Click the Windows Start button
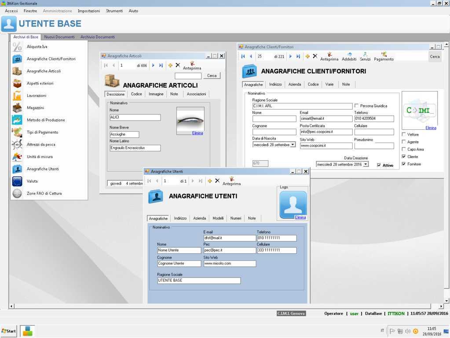This screenshot has height=338, width=450. click(x=9, y=331)
